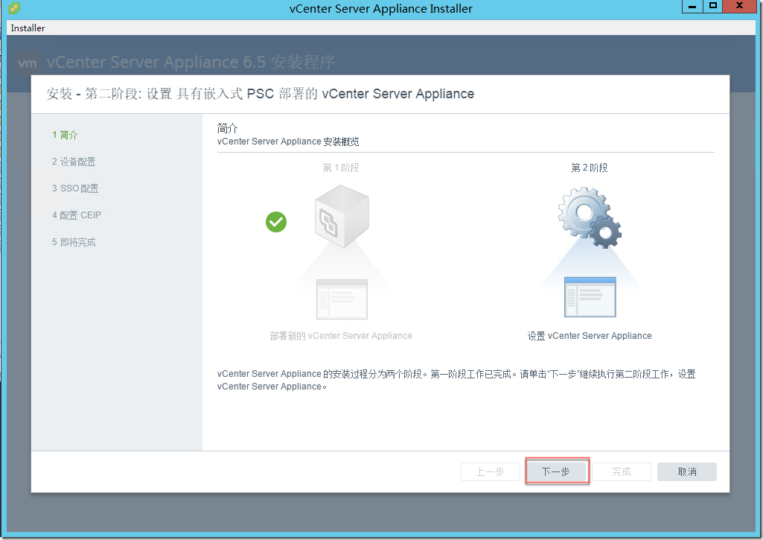The image size is (763, 540).
Task: Click the 第 2 阶段 heading
Action: point(590,168)
